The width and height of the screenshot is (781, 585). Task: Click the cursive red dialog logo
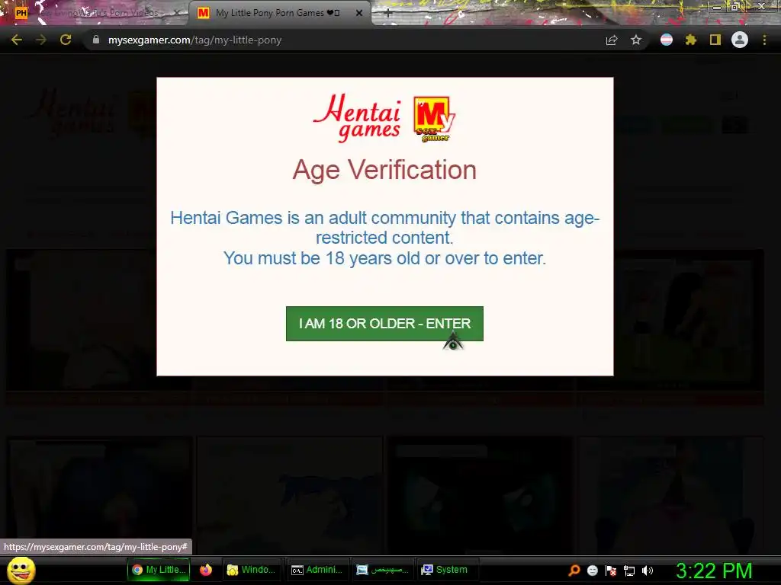pos(357,118)
